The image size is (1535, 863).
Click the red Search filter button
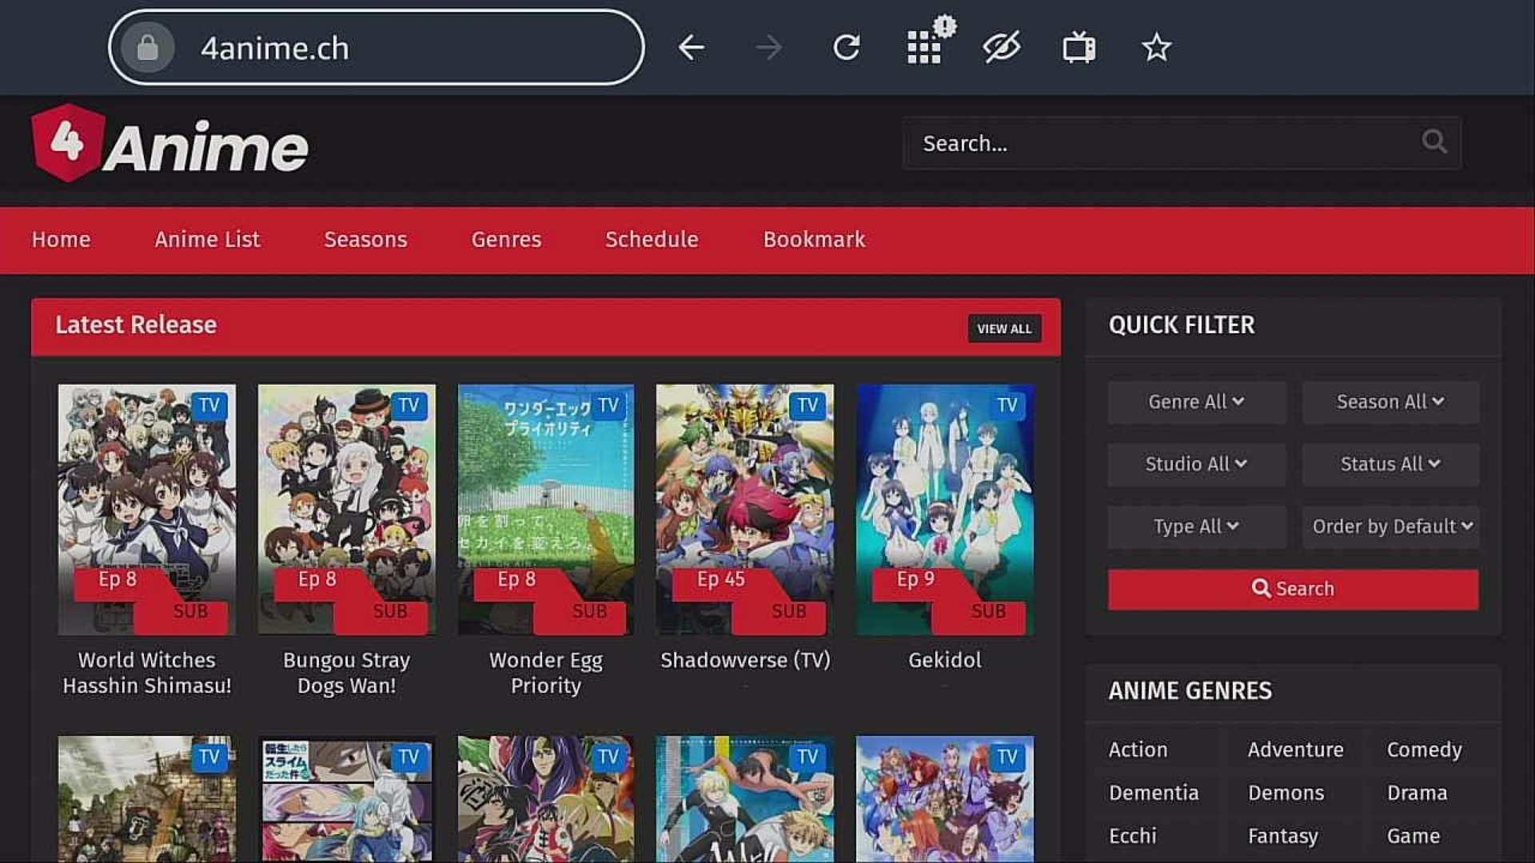tap(1293, 589)
